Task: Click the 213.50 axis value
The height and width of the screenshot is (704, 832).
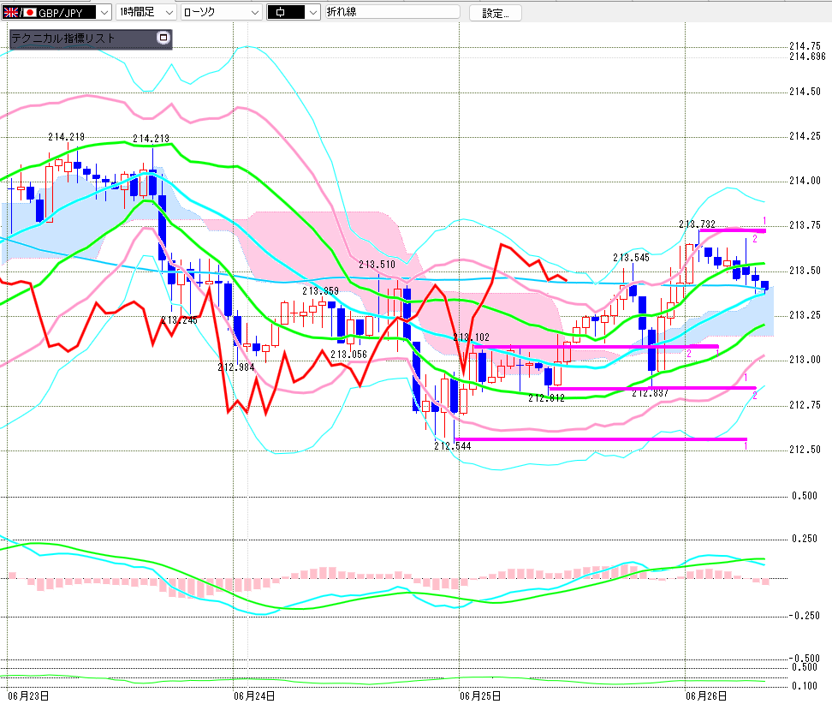Action: (x=805, y=271)
